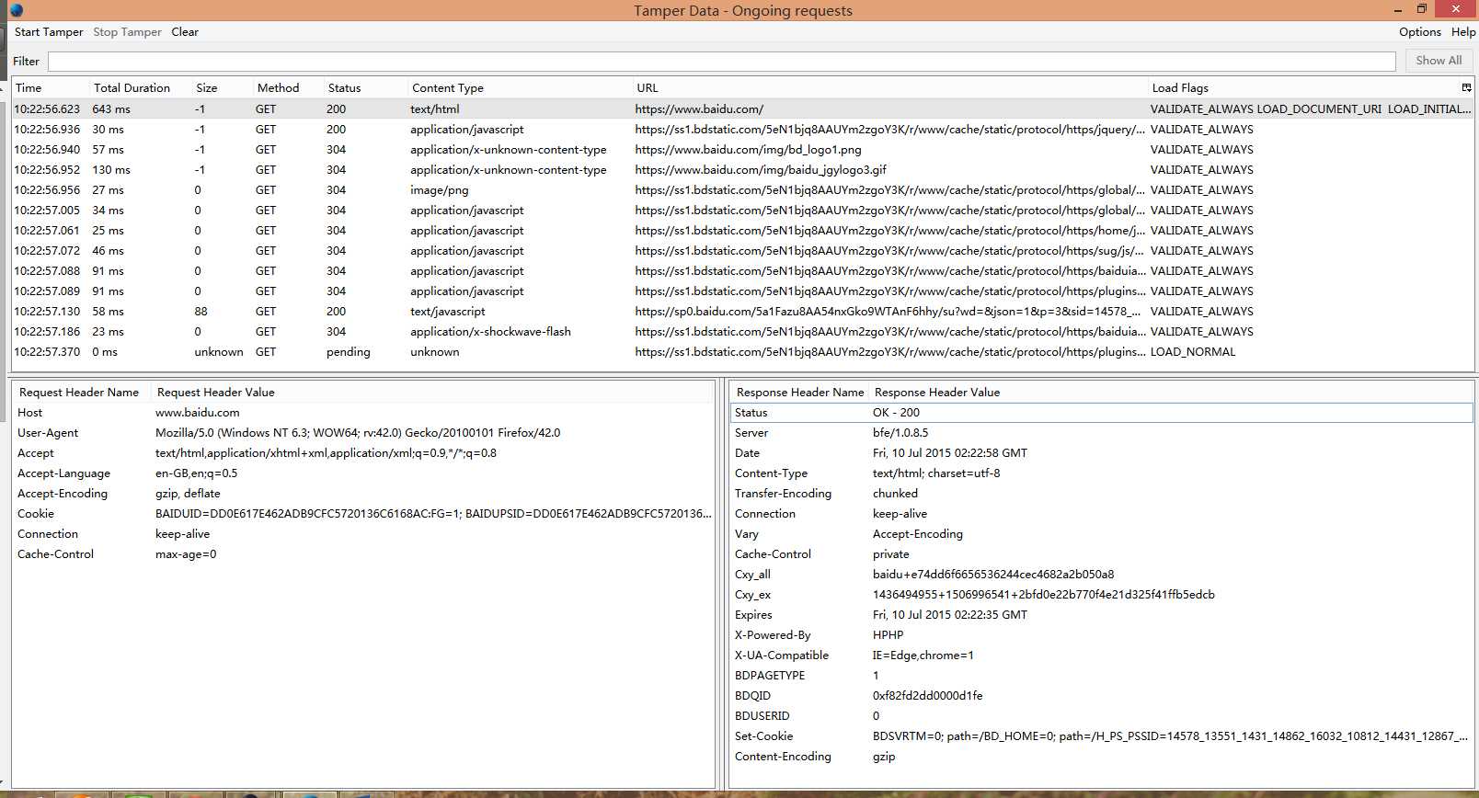Select the Expires response header row
This screenshot has width=1479, height=798.
(1102, 615)
